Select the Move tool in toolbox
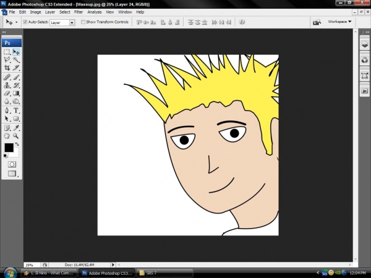The width and height of the screenshot is (371, 278). (16, 52)
